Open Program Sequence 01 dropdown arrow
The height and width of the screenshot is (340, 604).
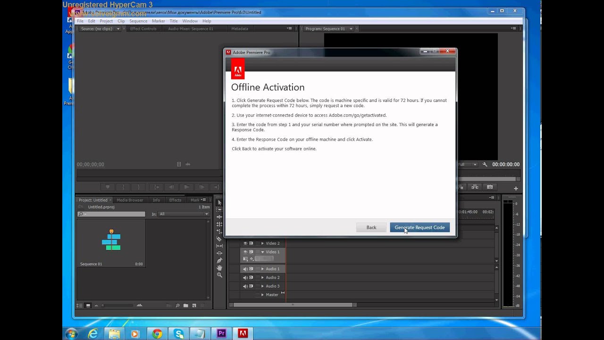pyautogui.click(x=350, y=29)
